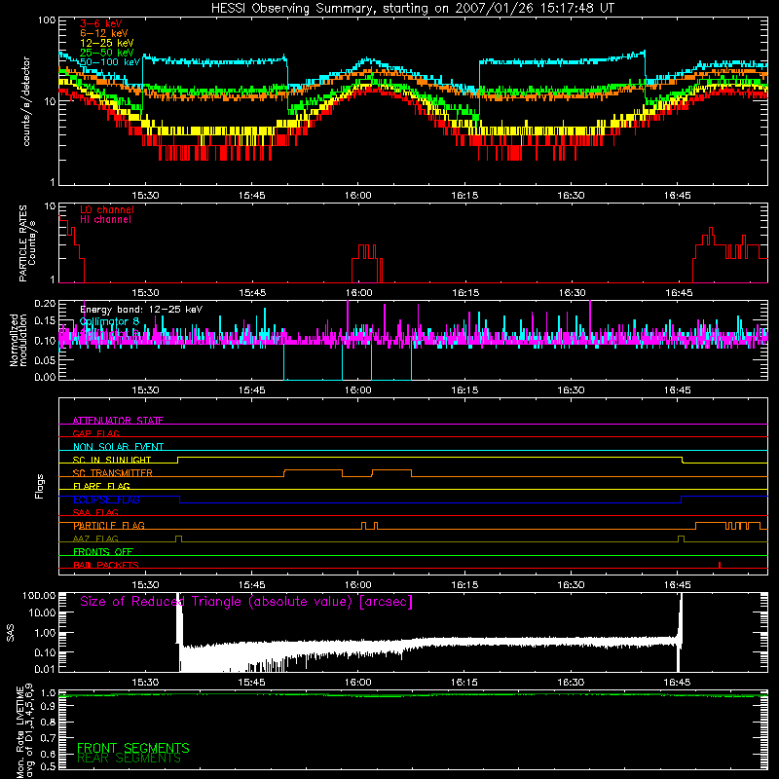
Task: Click the red BAD PACKETS spike marker
Action: tap(720, 565)
